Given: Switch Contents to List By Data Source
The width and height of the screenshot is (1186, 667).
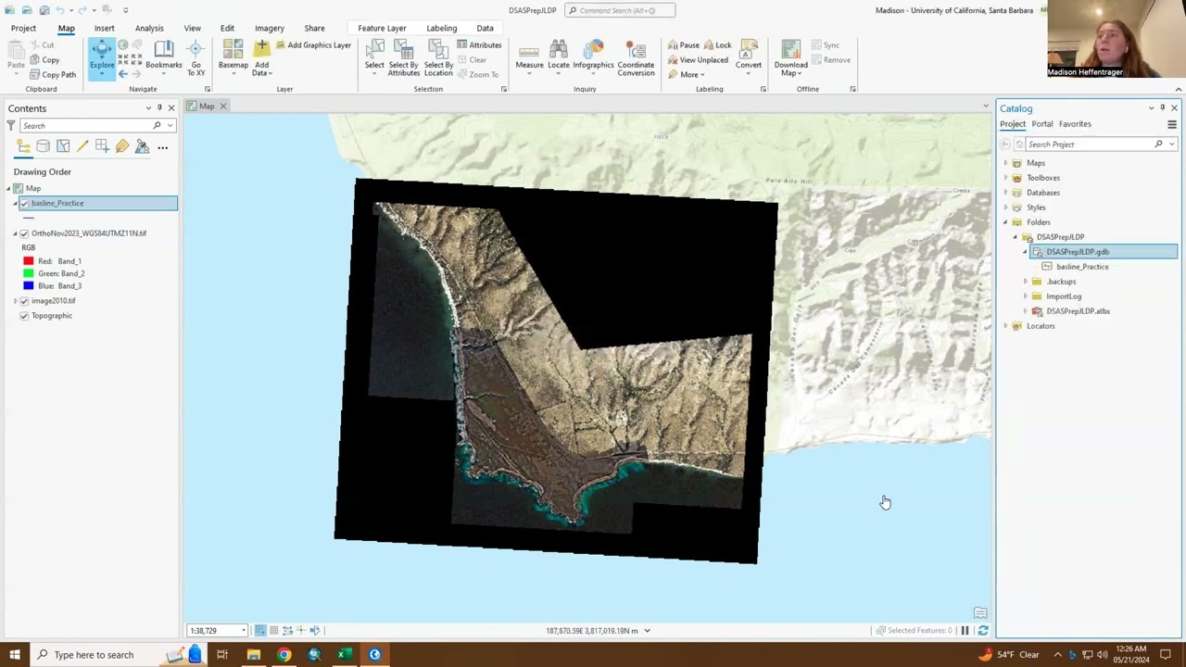Looking at the screenshot, I should tap(44, 146).
